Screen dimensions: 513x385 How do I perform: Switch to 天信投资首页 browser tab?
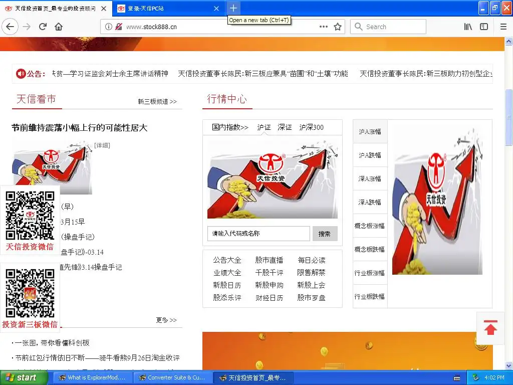pyautogui.click(x=56, y=9)
